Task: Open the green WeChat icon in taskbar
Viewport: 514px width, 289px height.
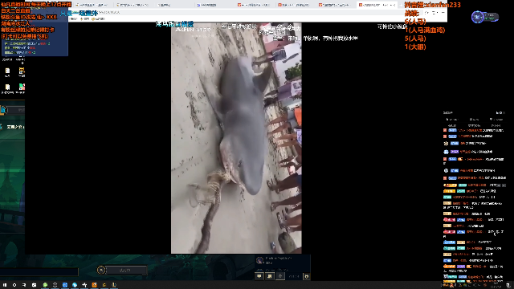Action: (45, 285)
